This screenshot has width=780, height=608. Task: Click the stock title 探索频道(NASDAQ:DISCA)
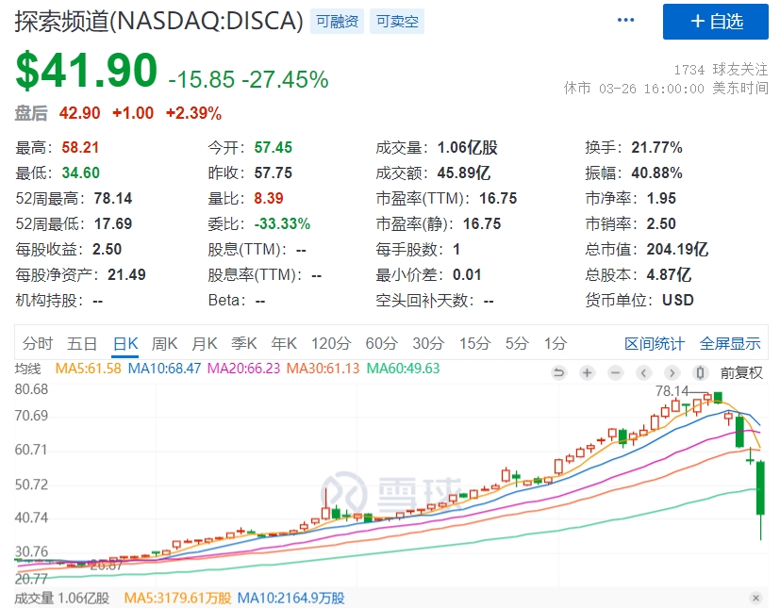pos(158,22)
